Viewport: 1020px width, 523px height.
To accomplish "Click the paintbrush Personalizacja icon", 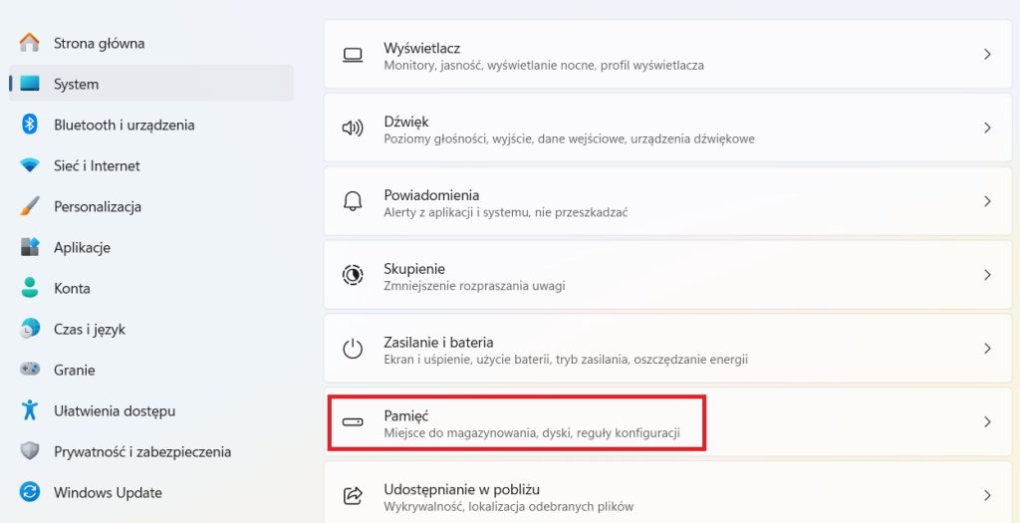I will (30, 206).
